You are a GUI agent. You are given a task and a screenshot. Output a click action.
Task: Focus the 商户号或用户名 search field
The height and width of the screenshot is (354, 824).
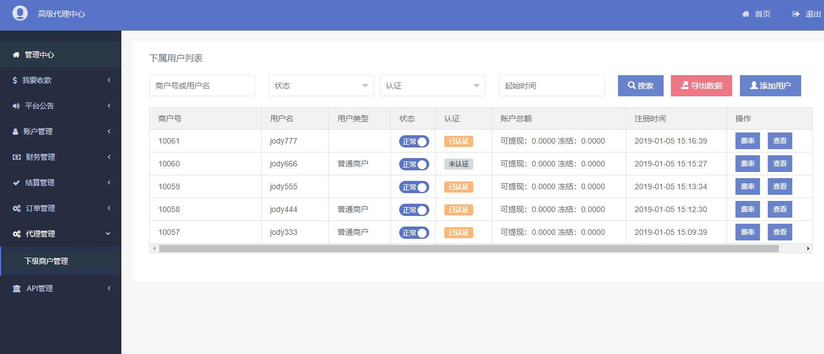point(202,86)
